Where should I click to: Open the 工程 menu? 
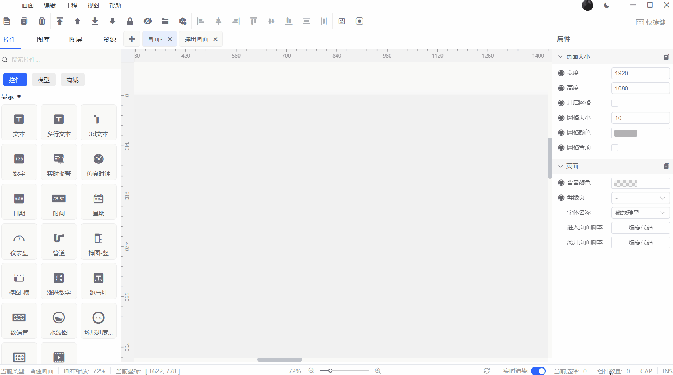(x=71, y=5)
